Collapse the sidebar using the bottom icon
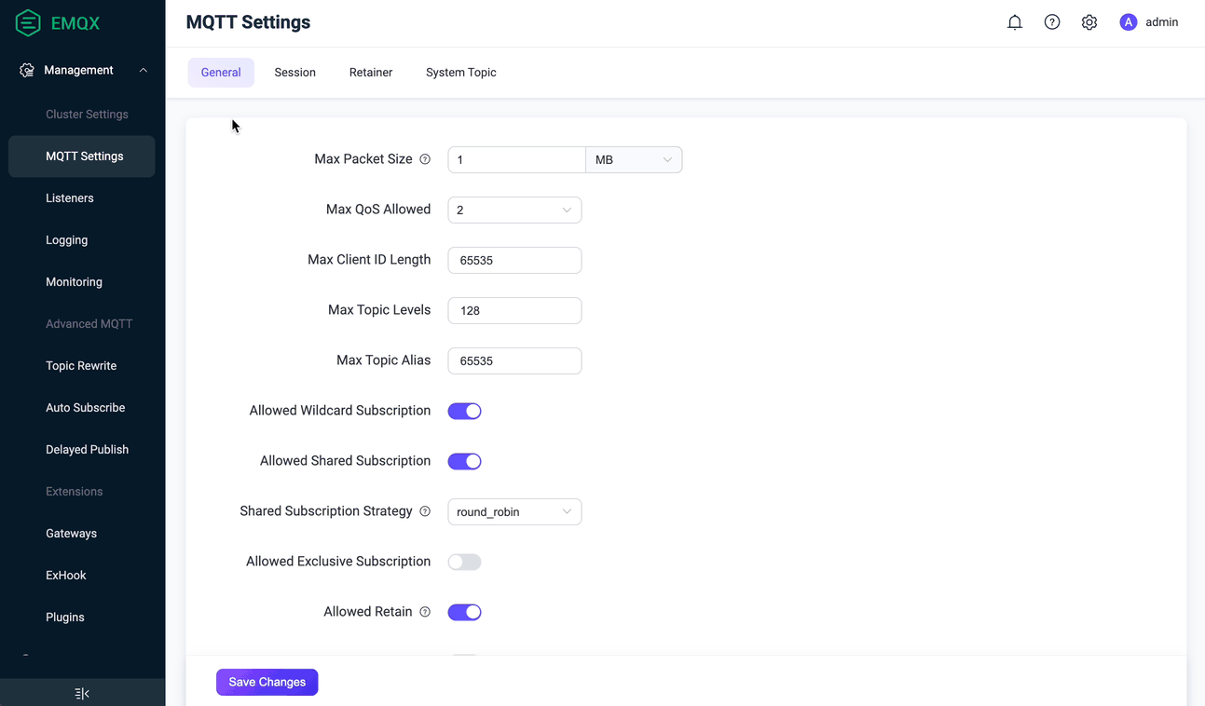The height and width of the screenshot is (706, 1205). (82, 693)
